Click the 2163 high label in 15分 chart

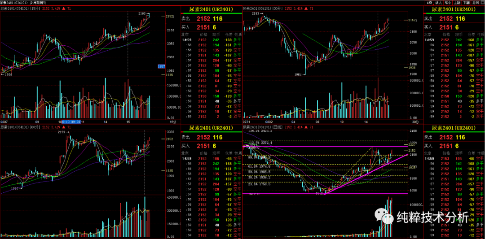[143, 13]
